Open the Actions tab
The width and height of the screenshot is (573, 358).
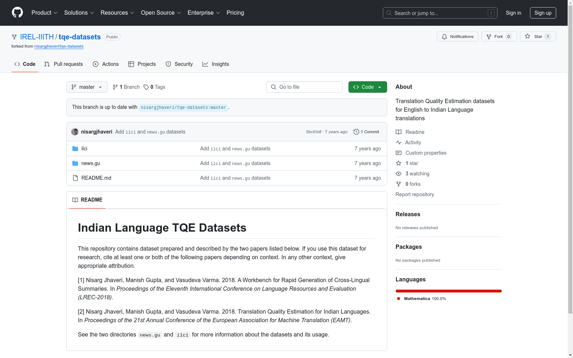[x=106, y=64]
